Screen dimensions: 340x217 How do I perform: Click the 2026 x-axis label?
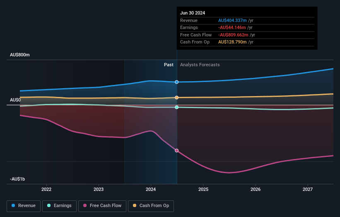[x=256, y=189]
